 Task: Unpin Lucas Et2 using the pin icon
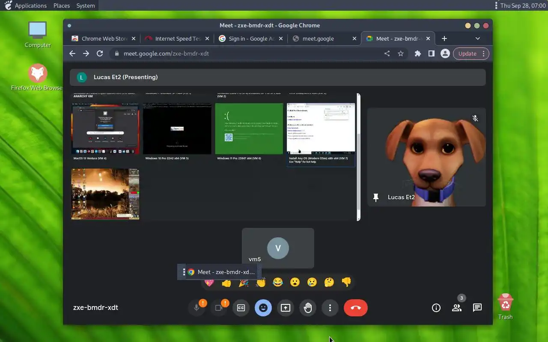(376, 198)
